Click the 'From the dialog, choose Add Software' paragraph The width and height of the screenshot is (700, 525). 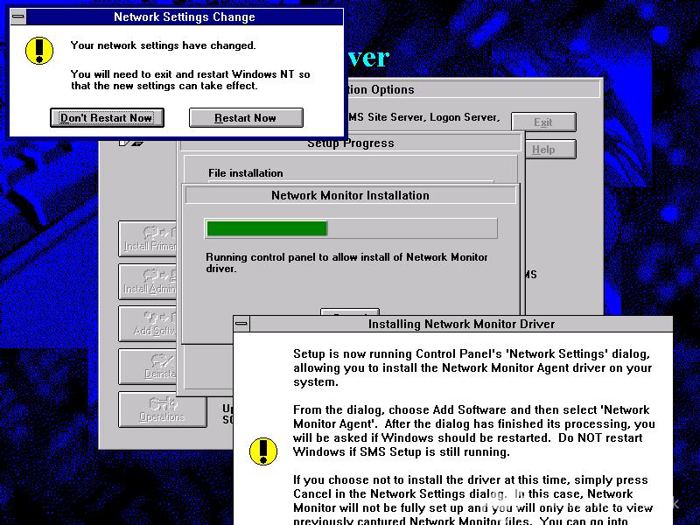pos(474,430)
